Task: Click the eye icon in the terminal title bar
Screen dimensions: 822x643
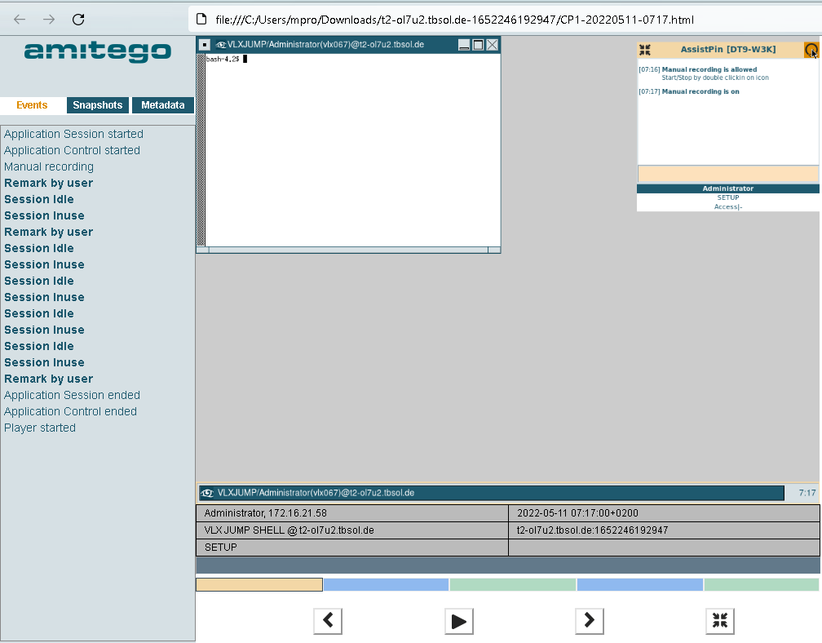Action: (x=220, y=45)
